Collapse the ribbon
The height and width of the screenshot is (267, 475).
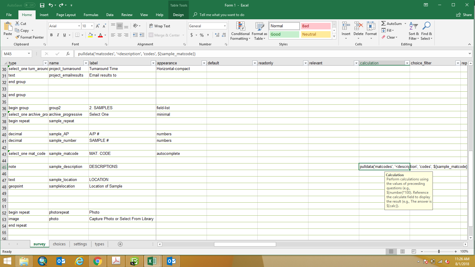(x=469, y=44)
